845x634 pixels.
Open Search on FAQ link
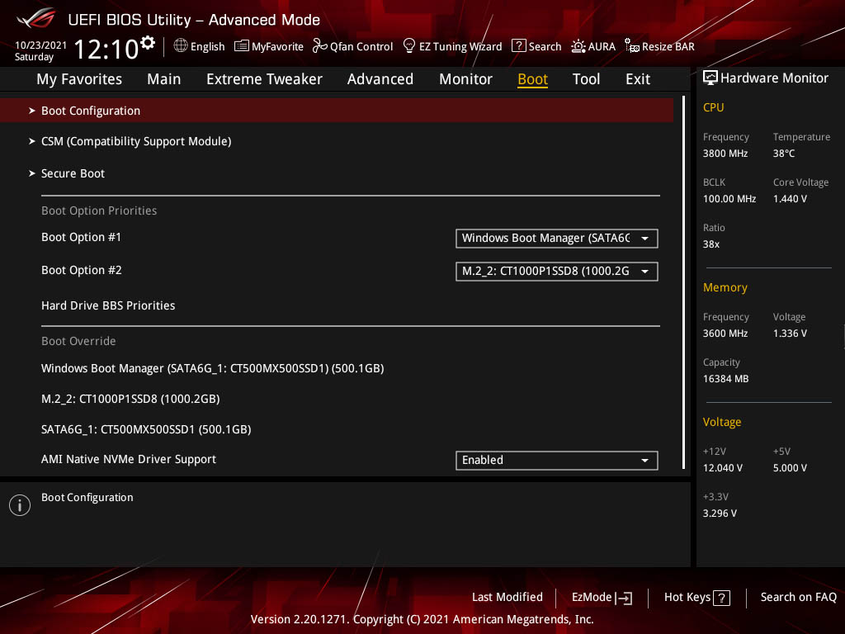coord(798,598)
